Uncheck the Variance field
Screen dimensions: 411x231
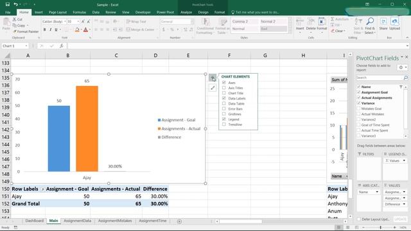click(x=358, y=103)
